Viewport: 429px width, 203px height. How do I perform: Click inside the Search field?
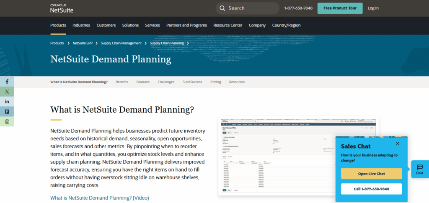point(247,8)
